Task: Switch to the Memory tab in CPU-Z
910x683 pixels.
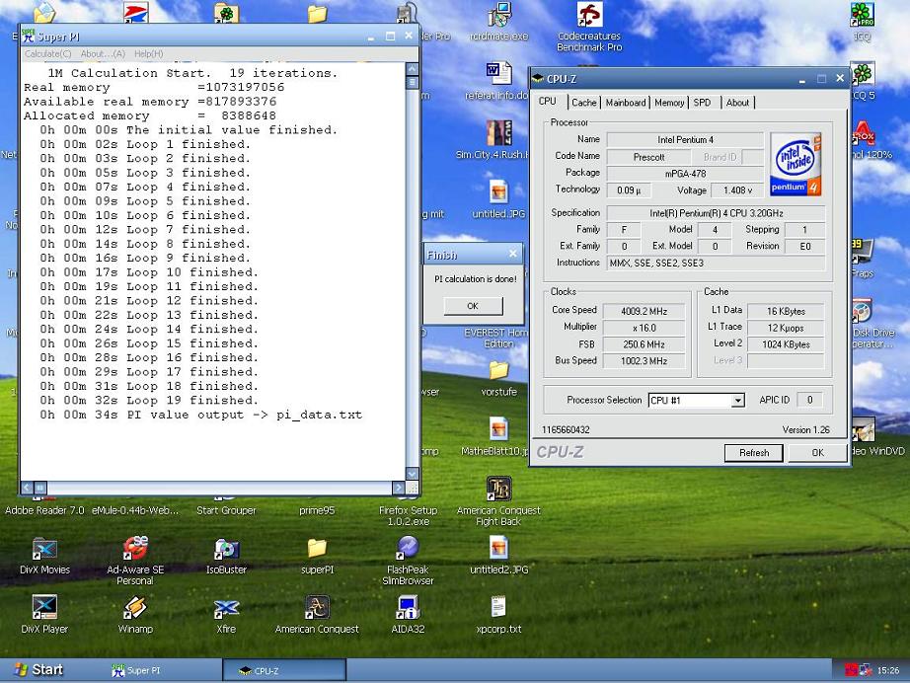Action: [x=669, y=103]
